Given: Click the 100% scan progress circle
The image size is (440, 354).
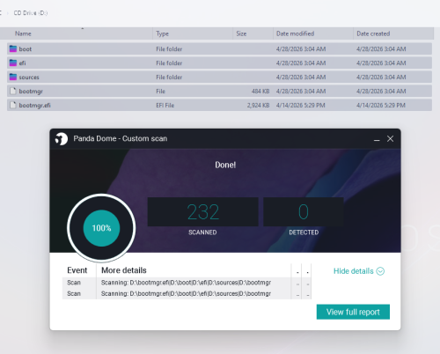Looking at the screenshot, I should tap(101, 228).
